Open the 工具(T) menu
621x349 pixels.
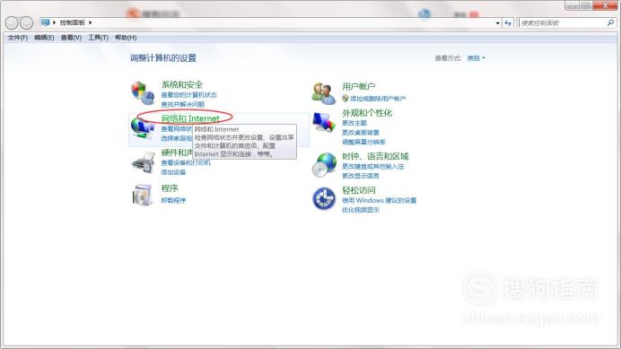point(98,38)
